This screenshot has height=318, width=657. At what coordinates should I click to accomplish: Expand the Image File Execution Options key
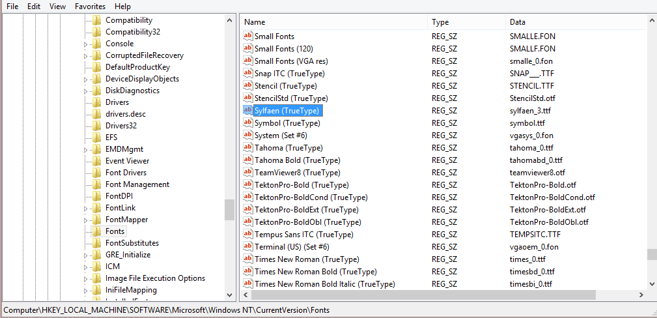point(85,279)
